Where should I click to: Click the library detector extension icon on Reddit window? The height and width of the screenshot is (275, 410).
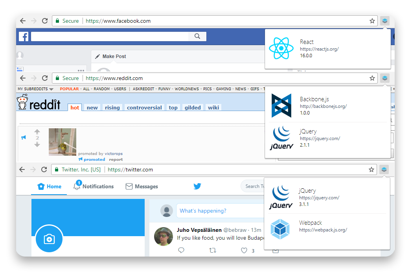coord(384,78)
